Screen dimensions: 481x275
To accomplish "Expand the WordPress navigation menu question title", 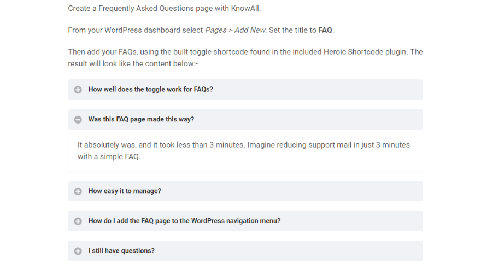I will click(x=184, y=221).
